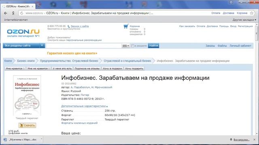Go to 'Как заказать' in top menu
This screenshot has height=145, width=259.
click(x=187, y=26)
